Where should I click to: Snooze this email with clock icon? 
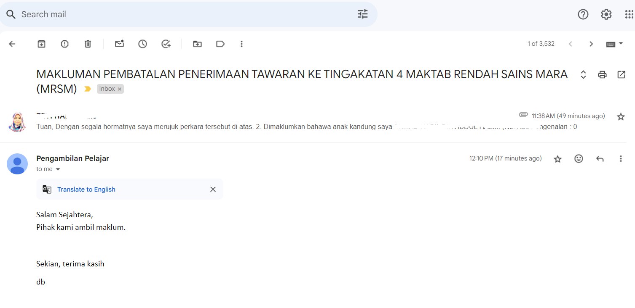click(143, 44)
